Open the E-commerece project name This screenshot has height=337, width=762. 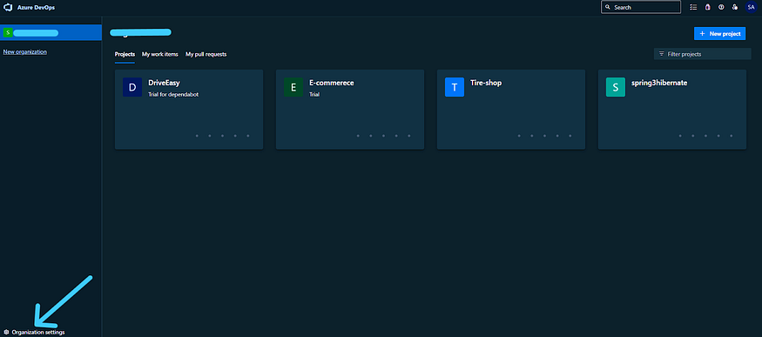(x=332, y=83)
